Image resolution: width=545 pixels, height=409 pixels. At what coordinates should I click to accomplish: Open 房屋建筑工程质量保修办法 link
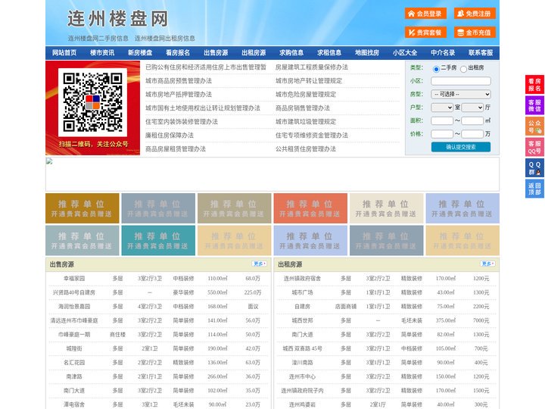[312, 67]
